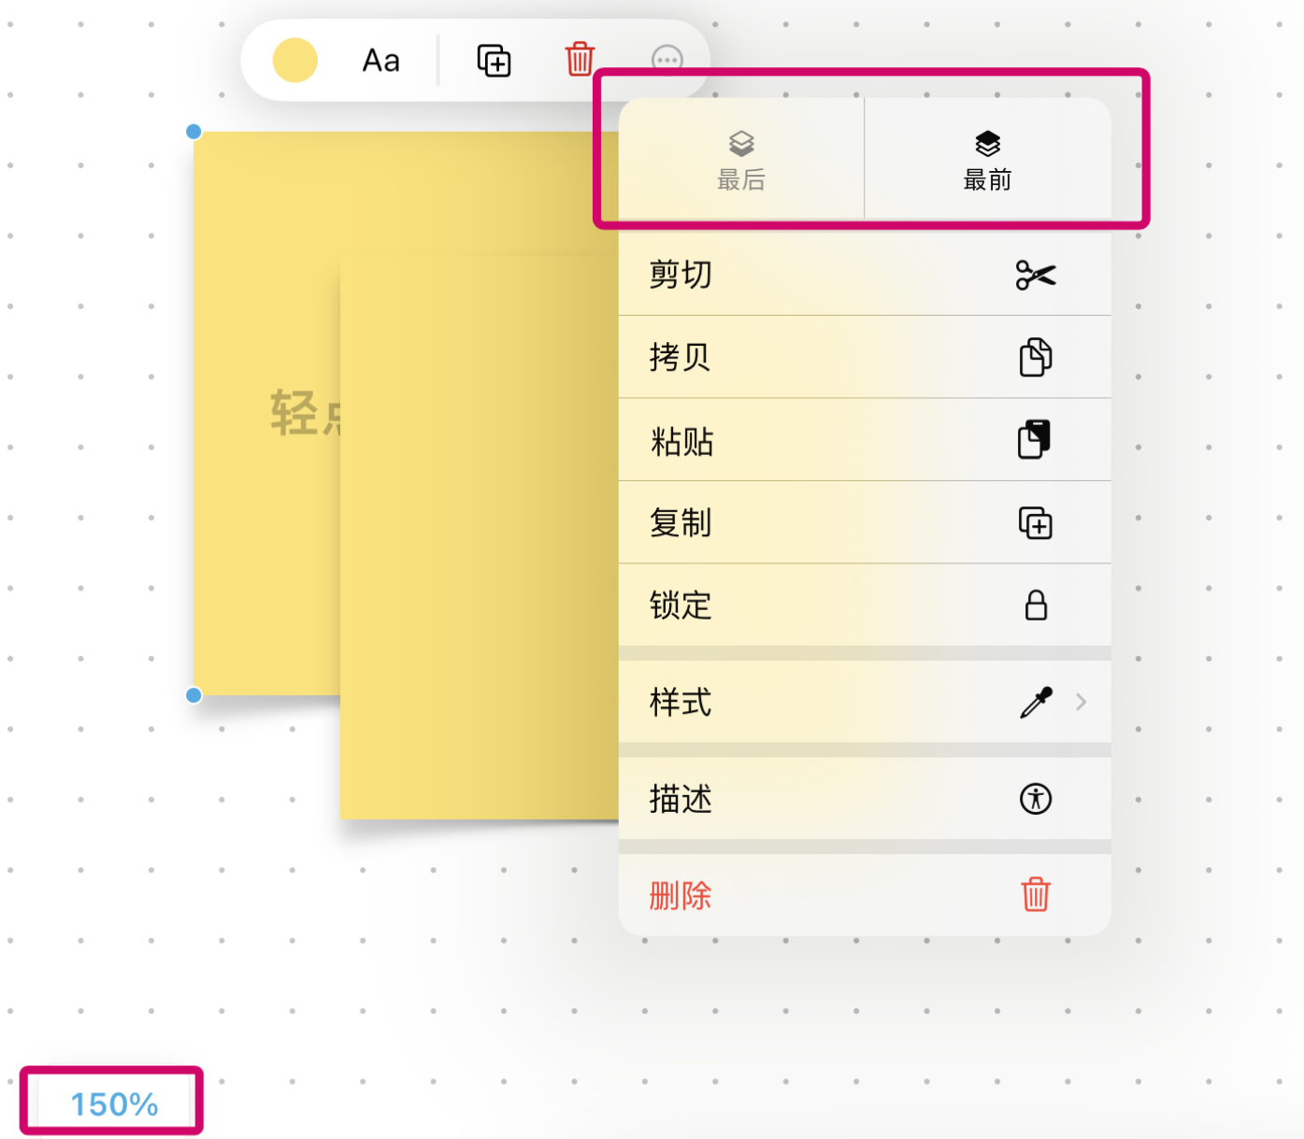The height and width of the screenshot is (1139, 1304).
Task: Expand the 样式 submenu chevron
Action: pyautogui.click(x=1082, y=702)
